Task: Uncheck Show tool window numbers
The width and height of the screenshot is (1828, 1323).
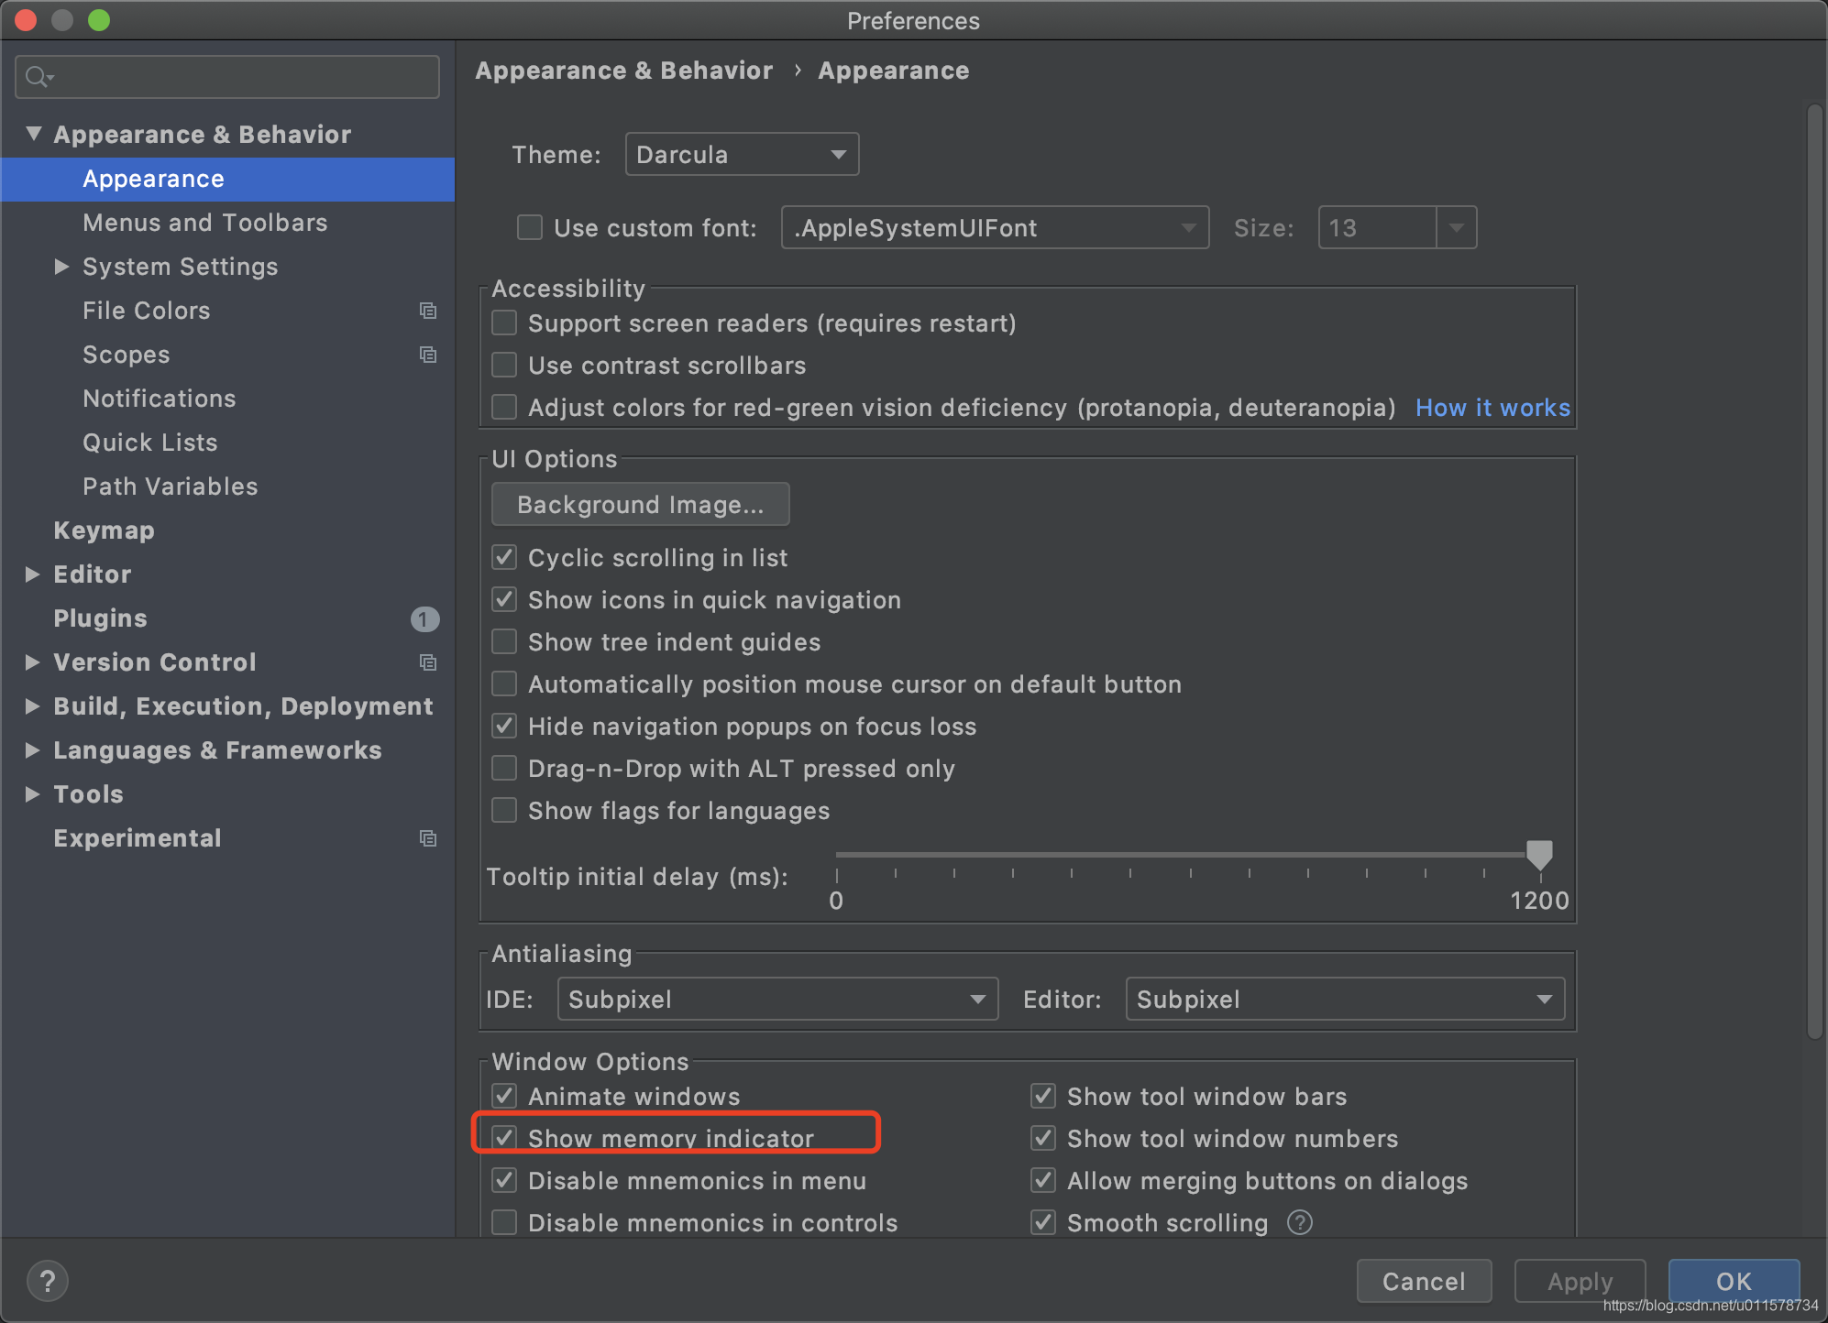Action: (1043, 1138)
